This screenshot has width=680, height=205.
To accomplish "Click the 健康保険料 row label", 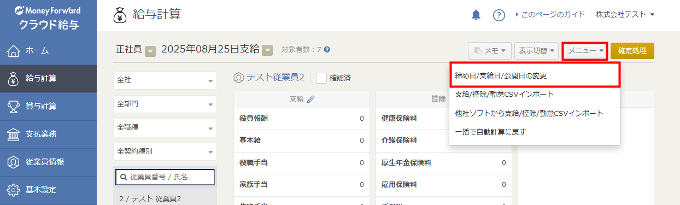I will (x=399, y=118).
